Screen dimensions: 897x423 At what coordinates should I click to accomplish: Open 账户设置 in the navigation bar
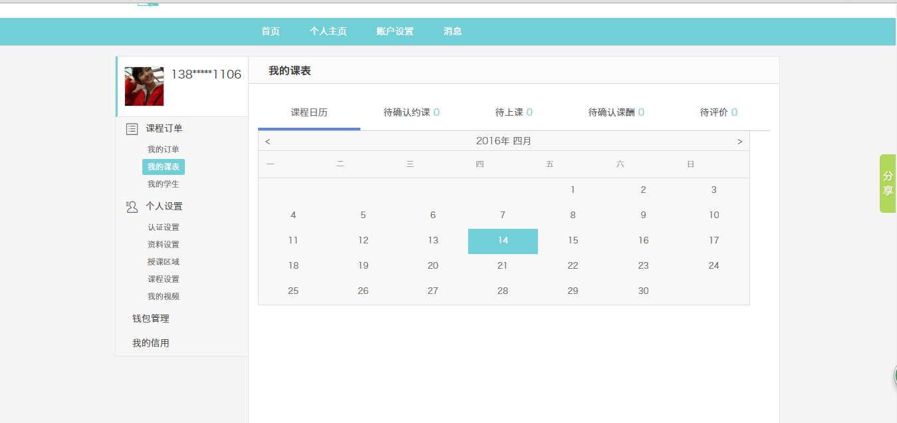pyautogui.click(x=395, y=31)
